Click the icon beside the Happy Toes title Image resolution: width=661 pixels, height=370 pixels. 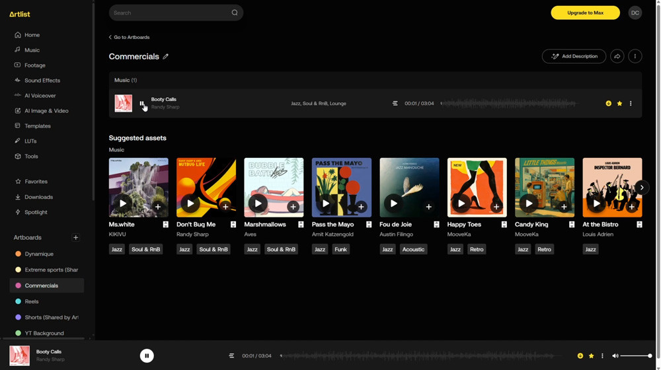(x=504, y=225)
